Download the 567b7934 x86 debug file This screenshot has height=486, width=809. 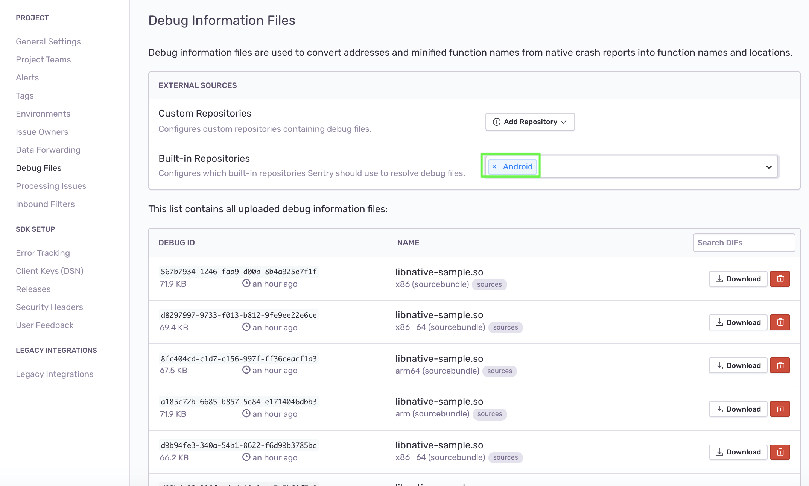point(738,279)
